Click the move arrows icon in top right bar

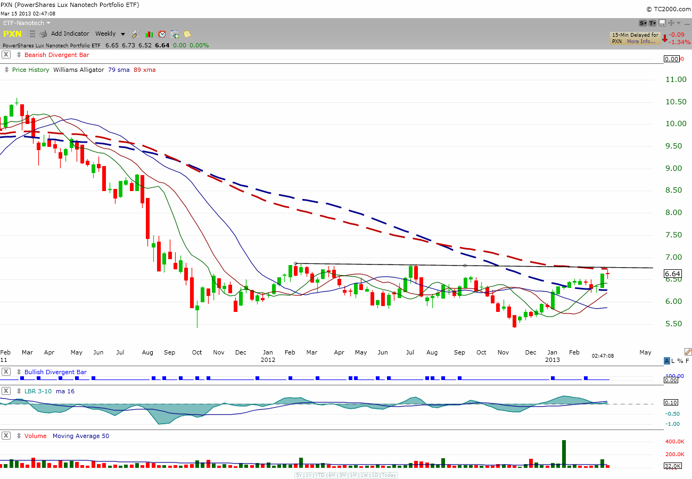[671, 23]
